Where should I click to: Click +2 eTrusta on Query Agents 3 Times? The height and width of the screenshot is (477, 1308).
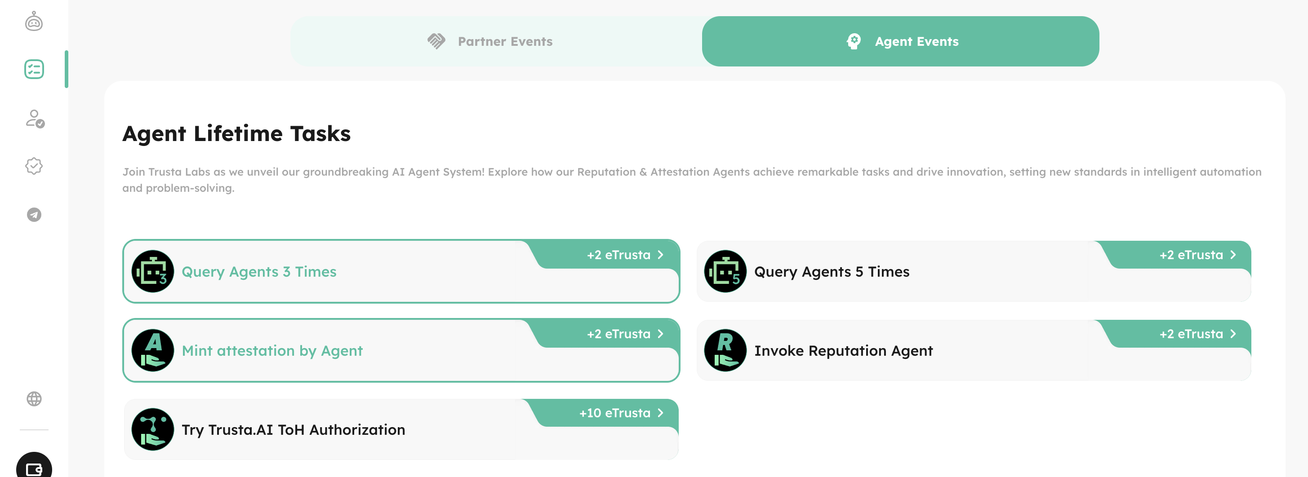pos(618,255)
